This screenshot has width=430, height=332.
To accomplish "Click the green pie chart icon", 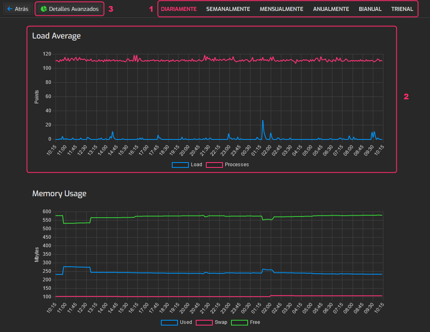I will click(44, 9).
